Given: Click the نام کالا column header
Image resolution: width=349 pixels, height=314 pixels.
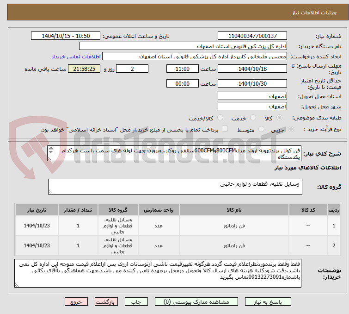Looking at the screenshot, I should 234,210.
